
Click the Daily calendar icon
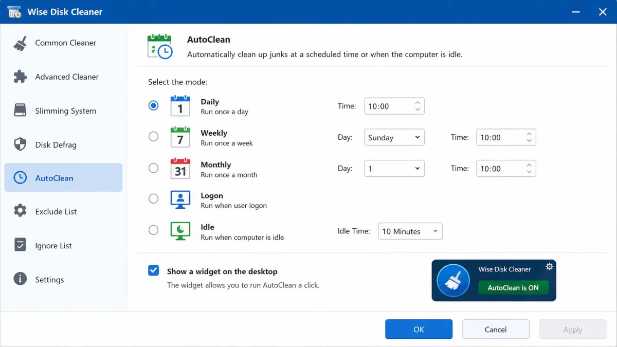click(180, 105)
